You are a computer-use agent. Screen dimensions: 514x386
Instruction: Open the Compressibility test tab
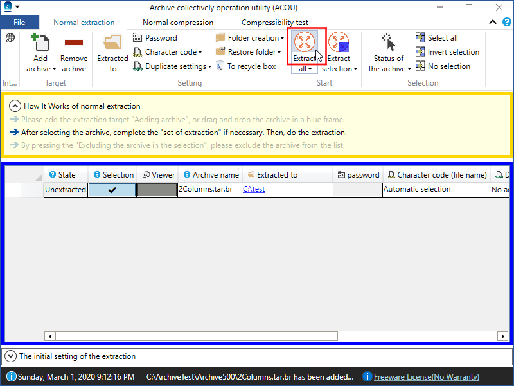click(x=274, y=23)
